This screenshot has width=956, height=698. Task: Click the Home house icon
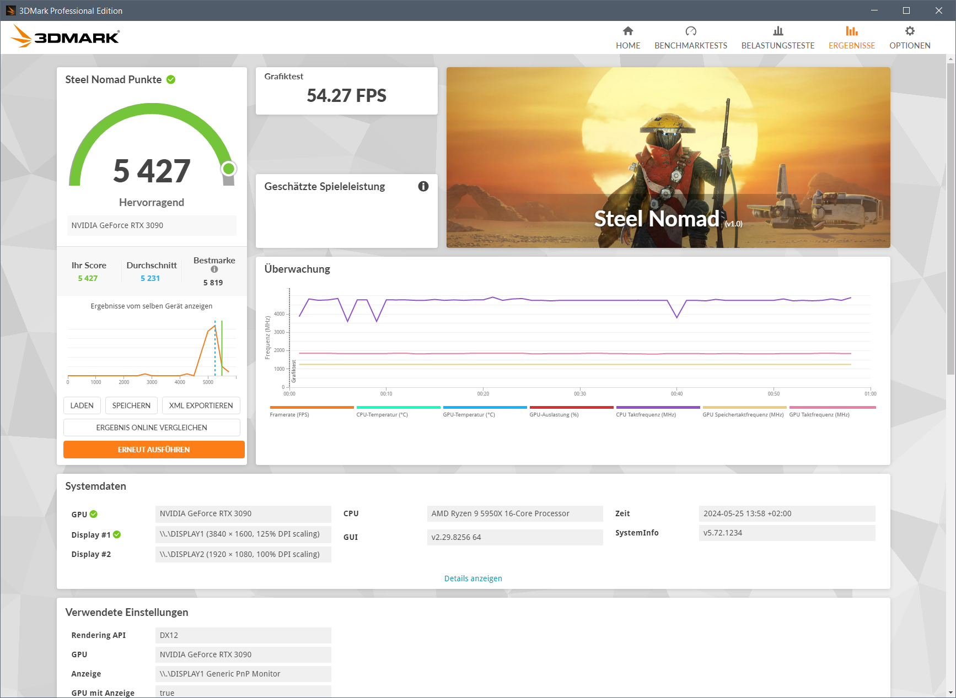pos(627,31)
